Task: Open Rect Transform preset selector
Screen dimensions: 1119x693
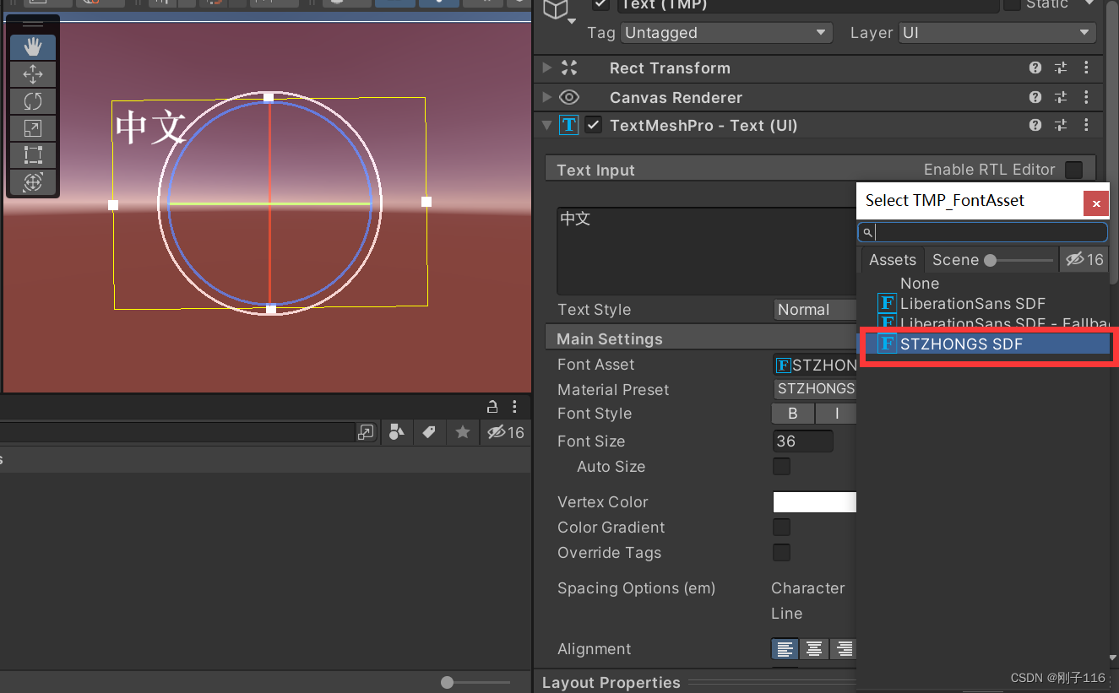Action: pyautogui.click(x=1062, y=68)
